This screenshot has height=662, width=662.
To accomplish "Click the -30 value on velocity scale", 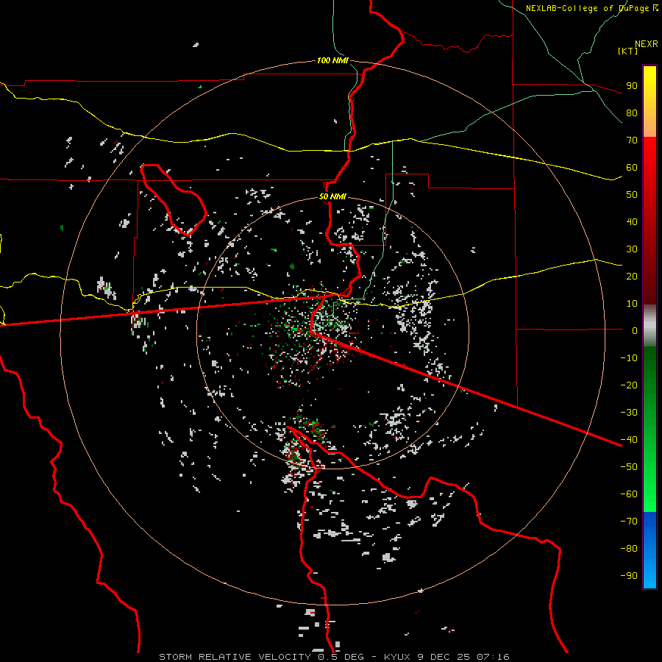I will coord(629,413).
